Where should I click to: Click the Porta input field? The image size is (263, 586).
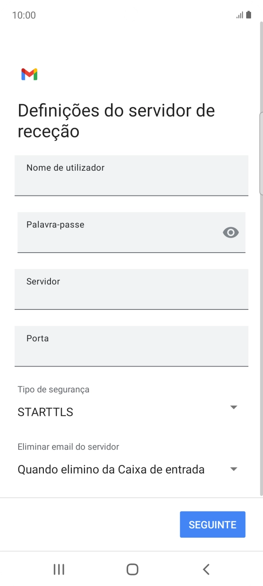click(x=131, y=346)
